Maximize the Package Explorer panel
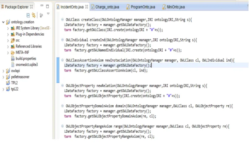Viewport: 249px width, 144px height. pos(47,6)
